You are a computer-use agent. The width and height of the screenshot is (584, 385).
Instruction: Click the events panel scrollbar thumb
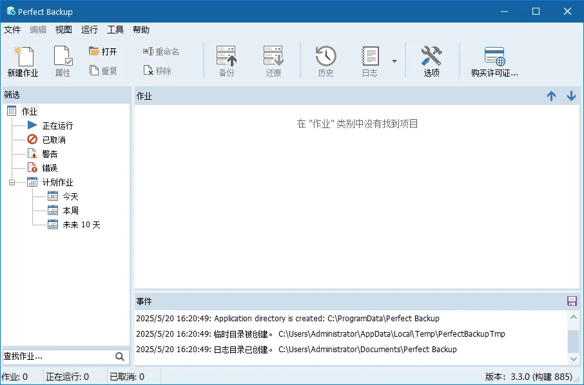573,341
